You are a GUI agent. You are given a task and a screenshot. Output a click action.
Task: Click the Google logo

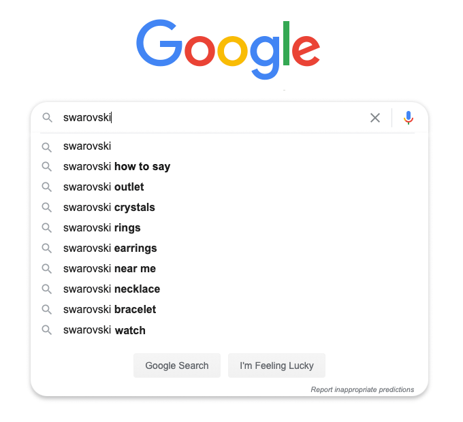pyautogui.click(x=227, y=49)
